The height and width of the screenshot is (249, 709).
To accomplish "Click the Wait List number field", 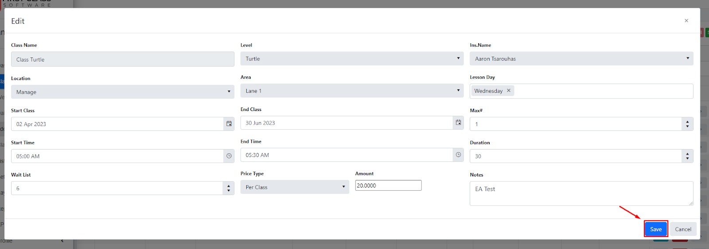I will point(117,188).
